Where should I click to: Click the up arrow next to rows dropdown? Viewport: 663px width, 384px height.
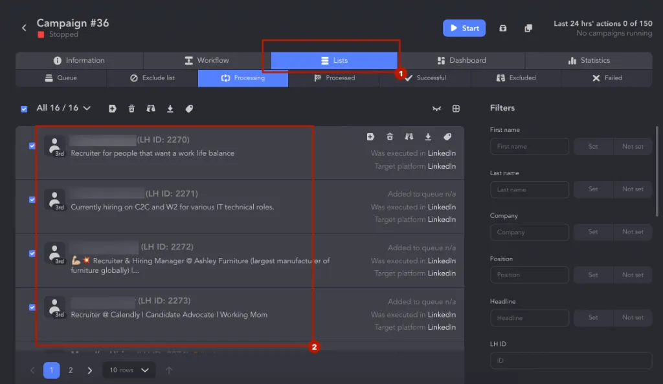click(169, 370)
